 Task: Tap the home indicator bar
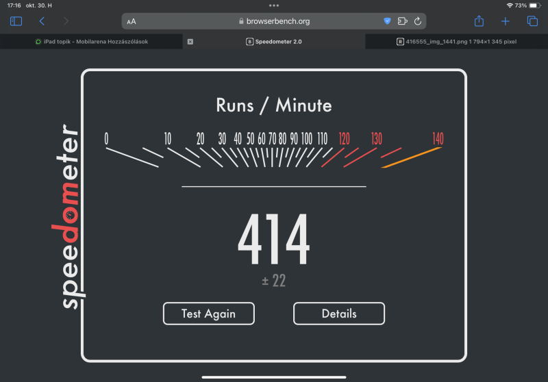coord(274,377)
